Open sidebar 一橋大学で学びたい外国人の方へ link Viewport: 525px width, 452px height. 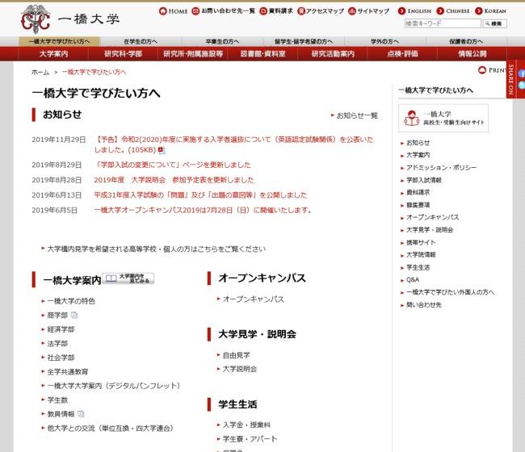(x=451, y=292)
